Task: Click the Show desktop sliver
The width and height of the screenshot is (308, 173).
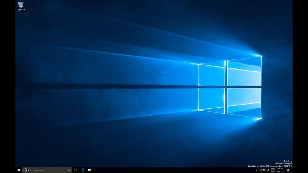Action: tap(292, 170)
